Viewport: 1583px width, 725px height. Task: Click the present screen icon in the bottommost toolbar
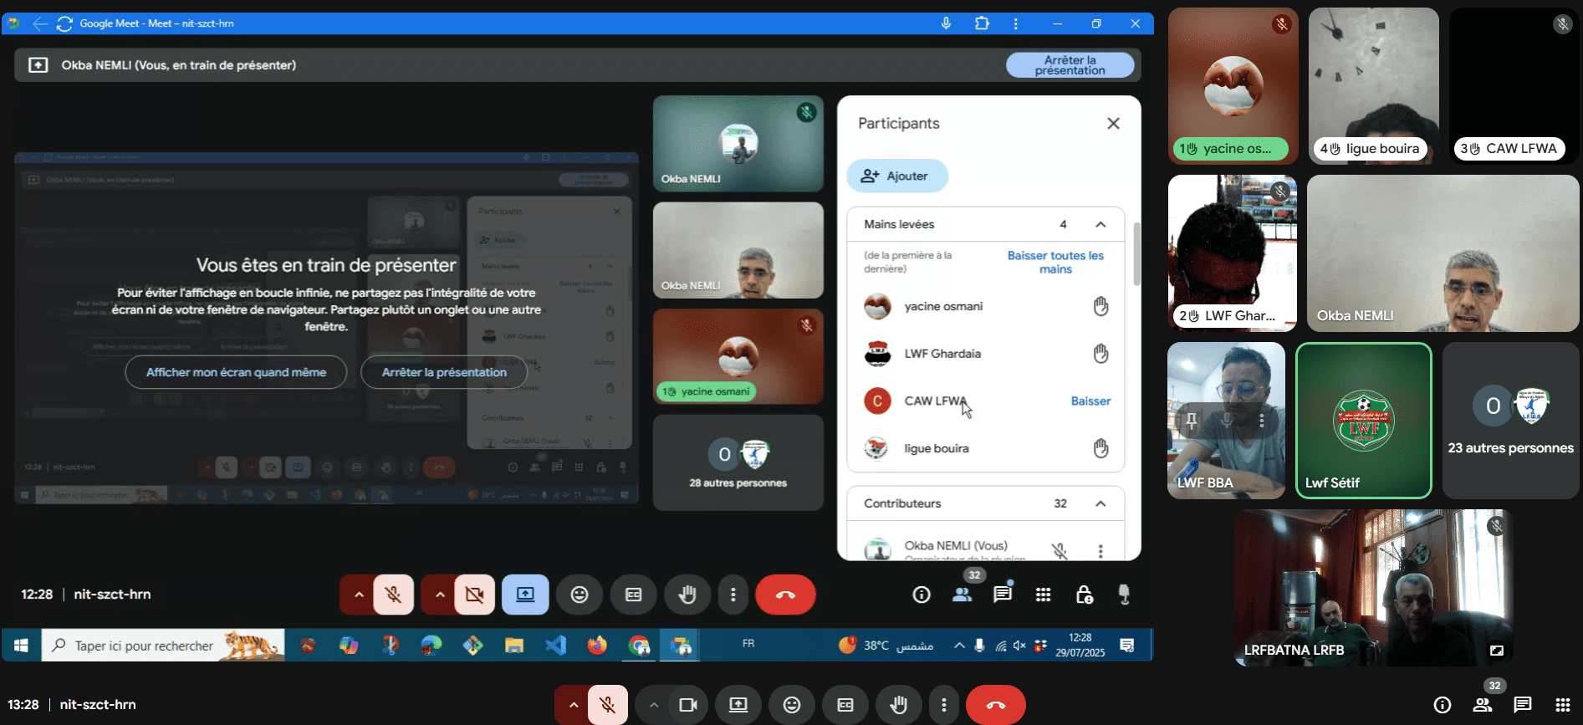pos(738,705)
